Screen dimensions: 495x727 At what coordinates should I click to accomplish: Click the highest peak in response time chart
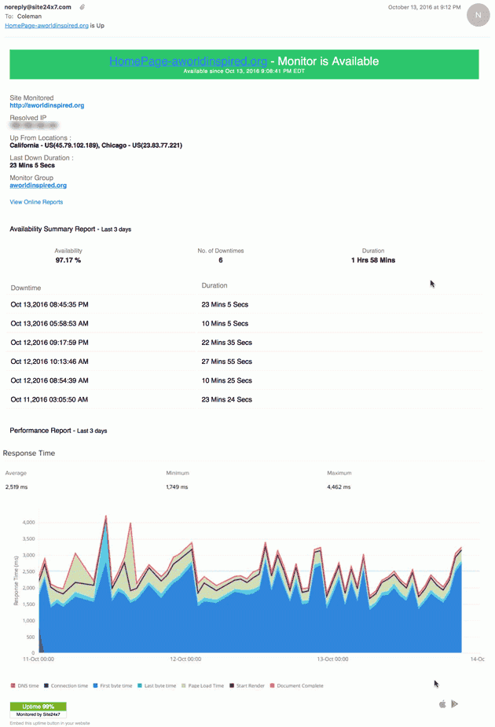coord(106,516)
